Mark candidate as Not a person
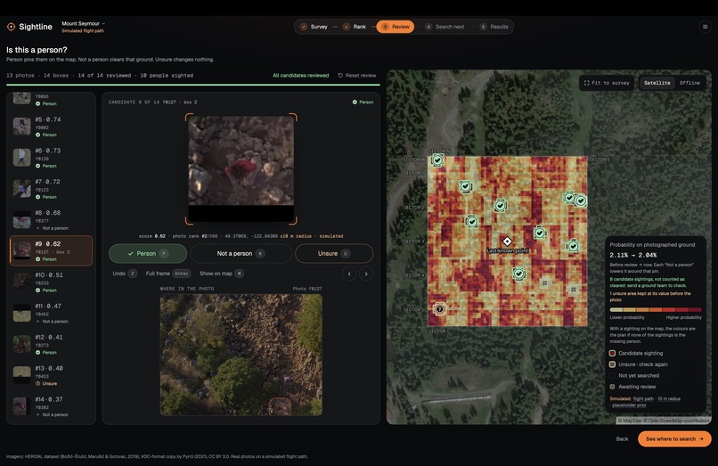This screenshot has height=466, width=718. click(241, 253)
